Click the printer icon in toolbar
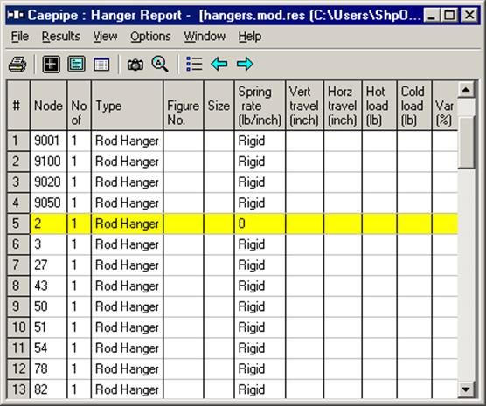This screenshot has height=406, width=486. tap(17, 64)
